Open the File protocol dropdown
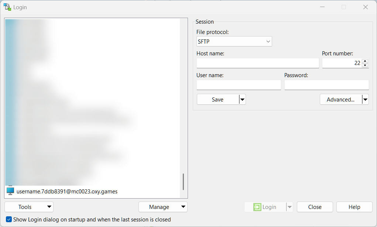Screen dimensions: 377x227 click(234, 41)
